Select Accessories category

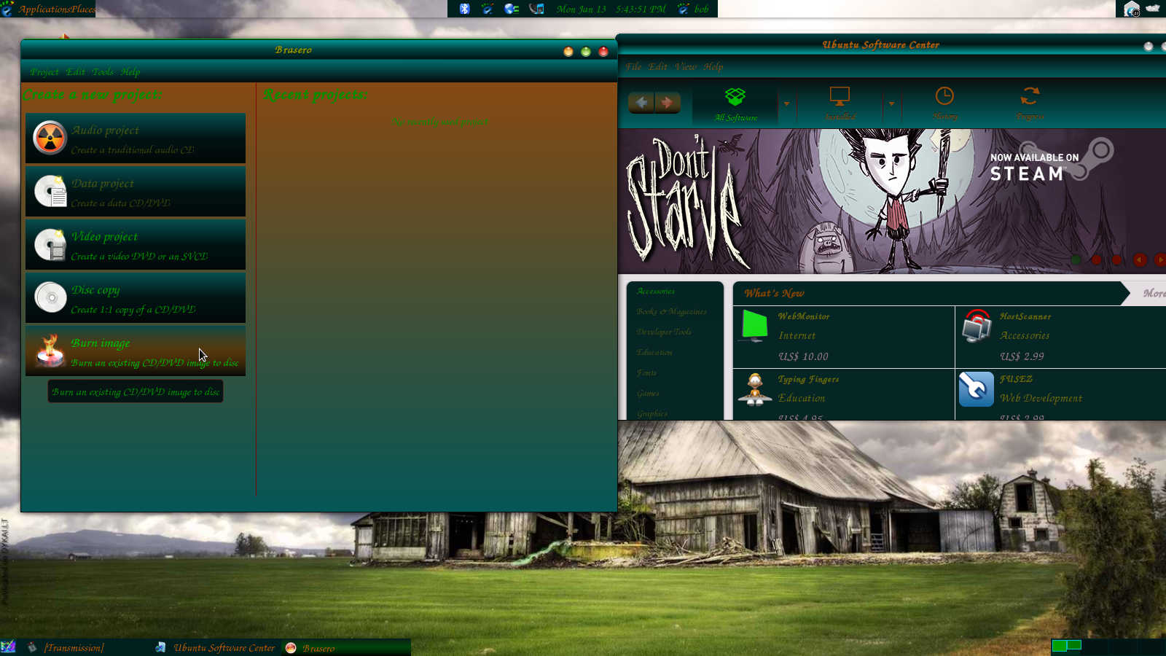656,291
